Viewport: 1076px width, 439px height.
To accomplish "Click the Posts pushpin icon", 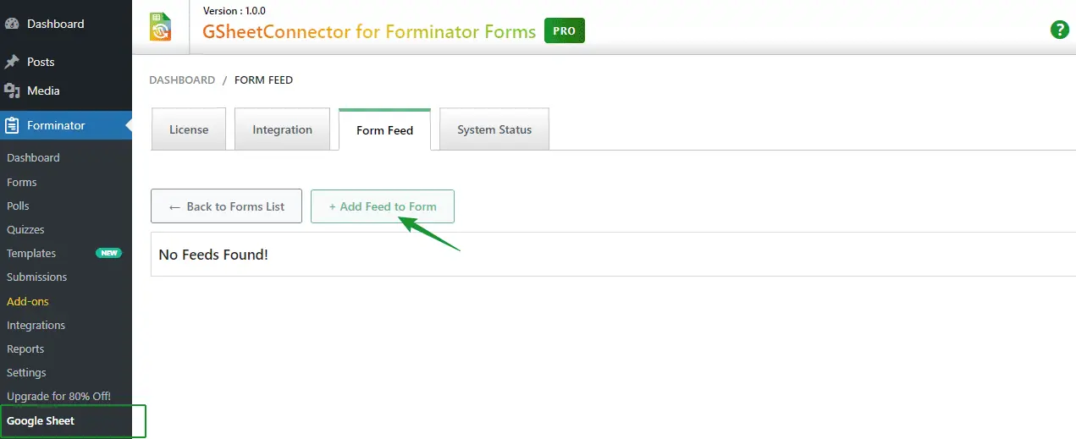I will (12, 62).
